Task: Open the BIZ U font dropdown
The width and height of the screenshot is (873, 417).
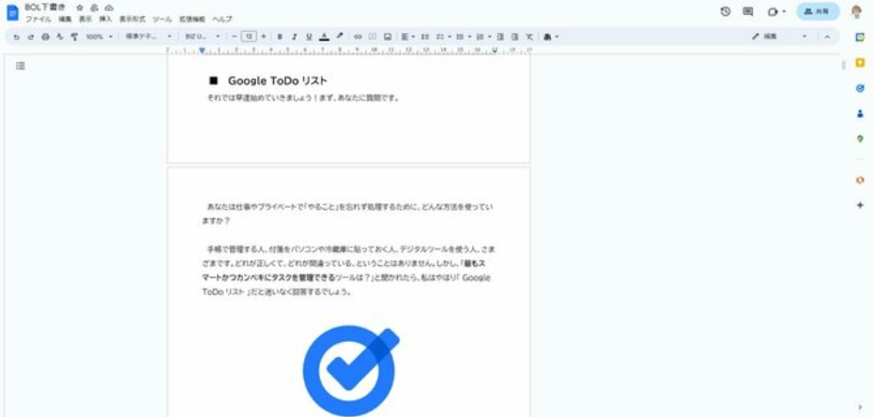Action: [203, 37]
